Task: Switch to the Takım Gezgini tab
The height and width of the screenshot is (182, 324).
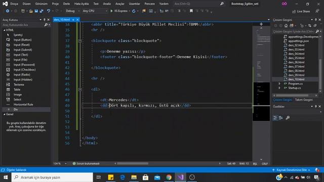Action: click(304, 100)
